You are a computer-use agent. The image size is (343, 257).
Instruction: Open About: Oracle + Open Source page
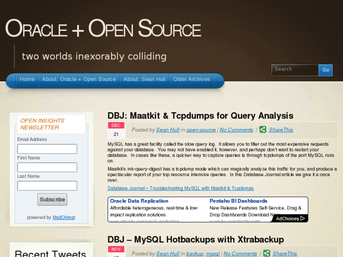tap(79, 79)
